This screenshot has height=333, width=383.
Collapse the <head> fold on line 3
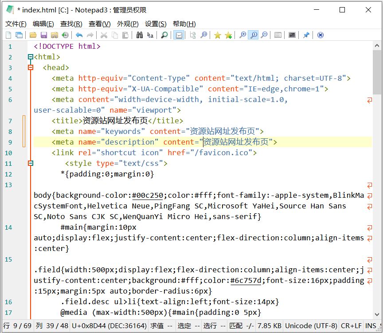[x=31, y=67]
